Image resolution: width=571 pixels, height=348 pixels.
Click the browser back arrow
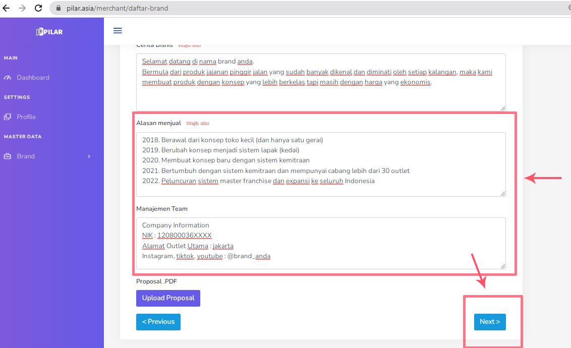6,8
